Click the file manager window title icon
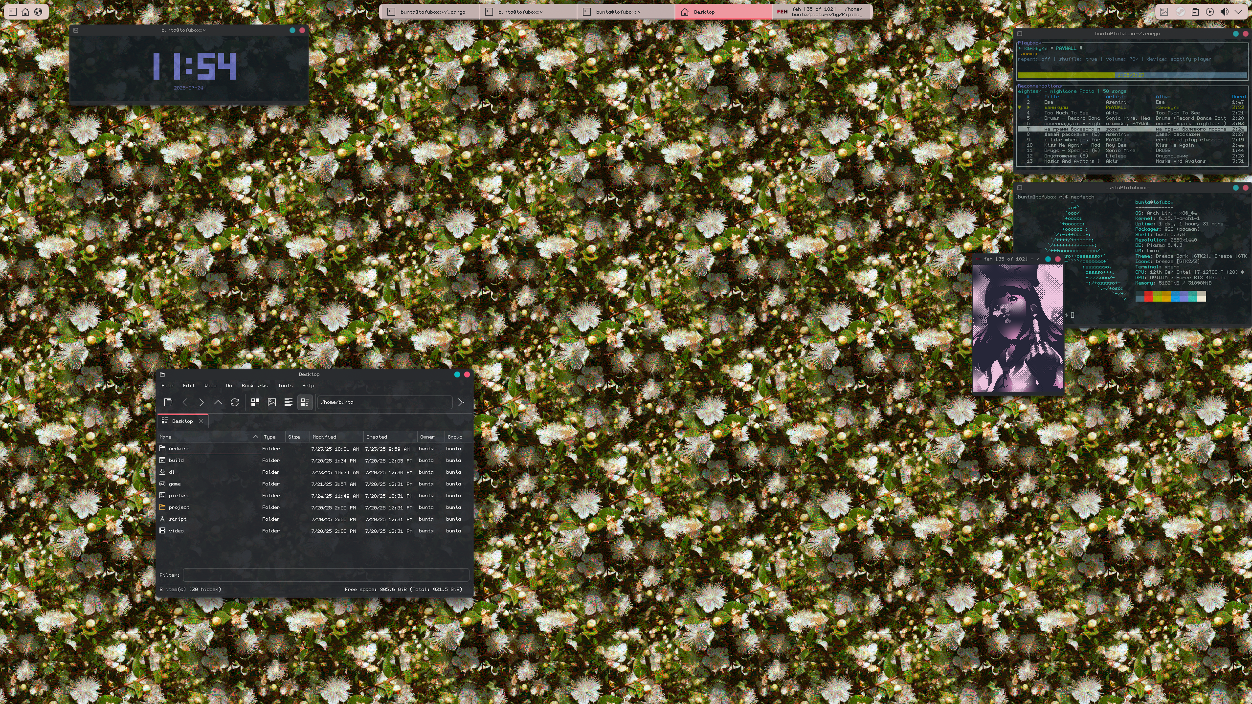The height and width of the screenshot is (704, 1252). click(162, 374)
